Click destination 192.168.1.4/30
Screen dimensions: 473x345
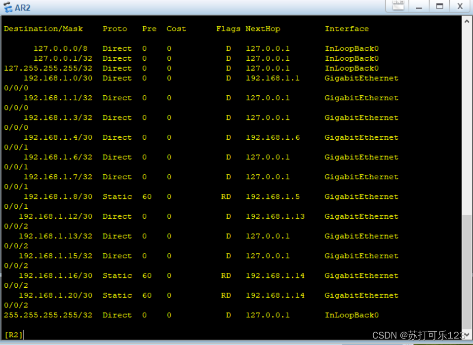[58, 137]
